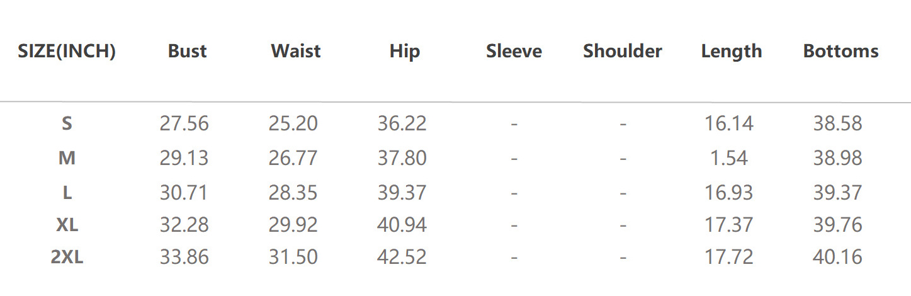Click the bust value 27.56
The width and height of the screenshot is (911, 296).
184,123
